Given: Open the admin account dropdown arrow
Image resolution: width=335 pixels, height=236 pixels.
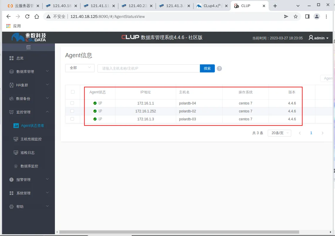Looking at the screenshot, I should pyautogui.click(x=327, y=38).
